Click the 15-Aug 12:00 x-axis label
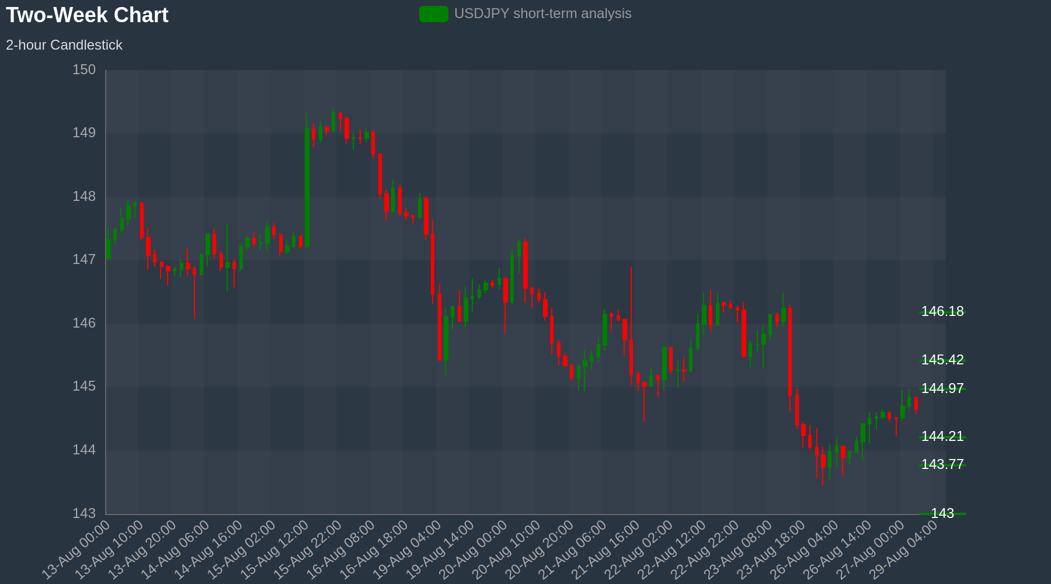Viewport: 1051px width, 584px height. point(275,550)
